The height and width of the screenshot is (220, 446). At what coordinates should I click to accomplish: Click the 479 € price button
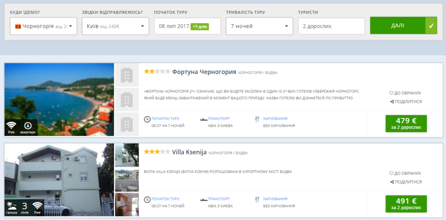click(x=406, y=124)
